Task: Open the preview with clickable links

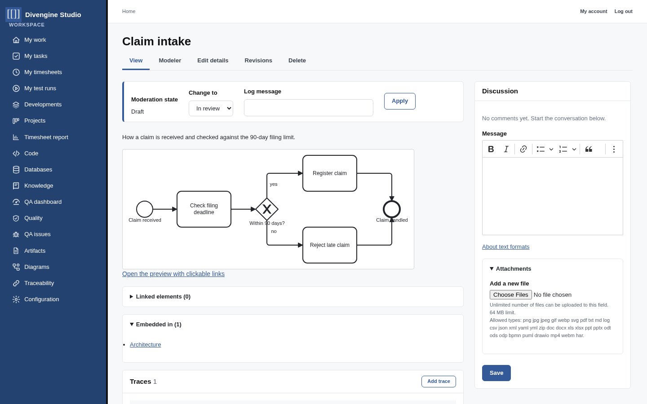Action: click(x=173, y=274)
